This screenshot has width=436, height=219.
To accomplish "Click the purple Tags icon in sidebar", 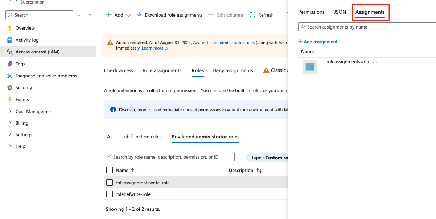I will coord(10,64).
